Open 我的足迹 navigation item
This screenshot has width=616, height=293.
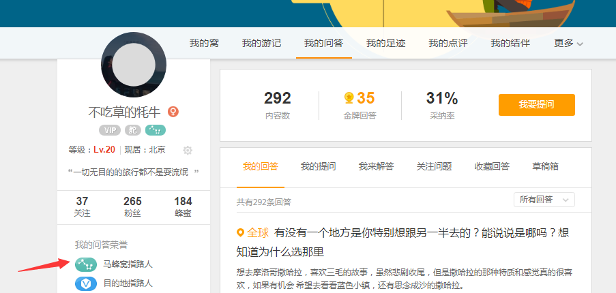pyautogui.click(x=385, y=43)
